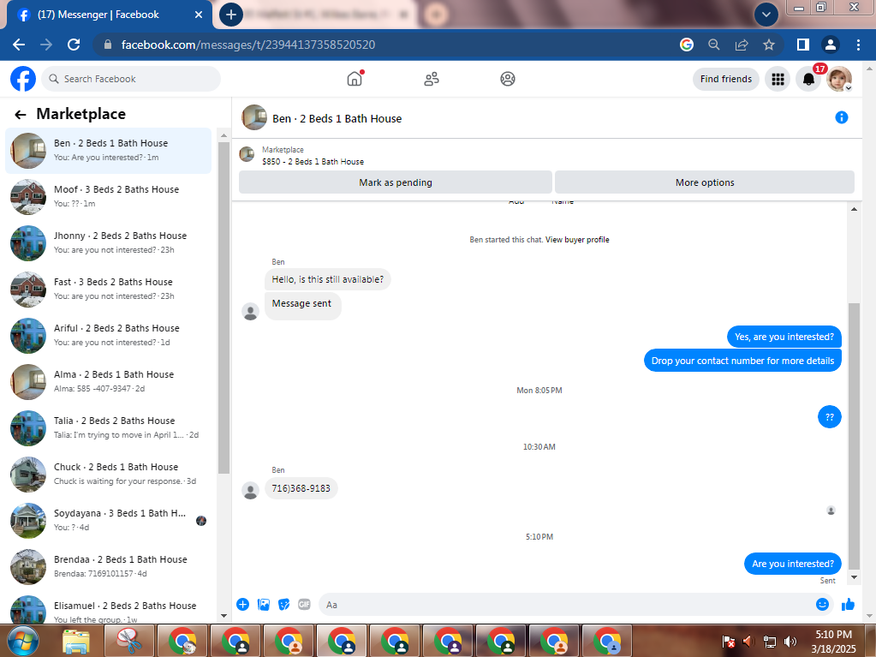Bookmark this page with the star icon
Screen dimensions: 876x657
tap(769, 45)
